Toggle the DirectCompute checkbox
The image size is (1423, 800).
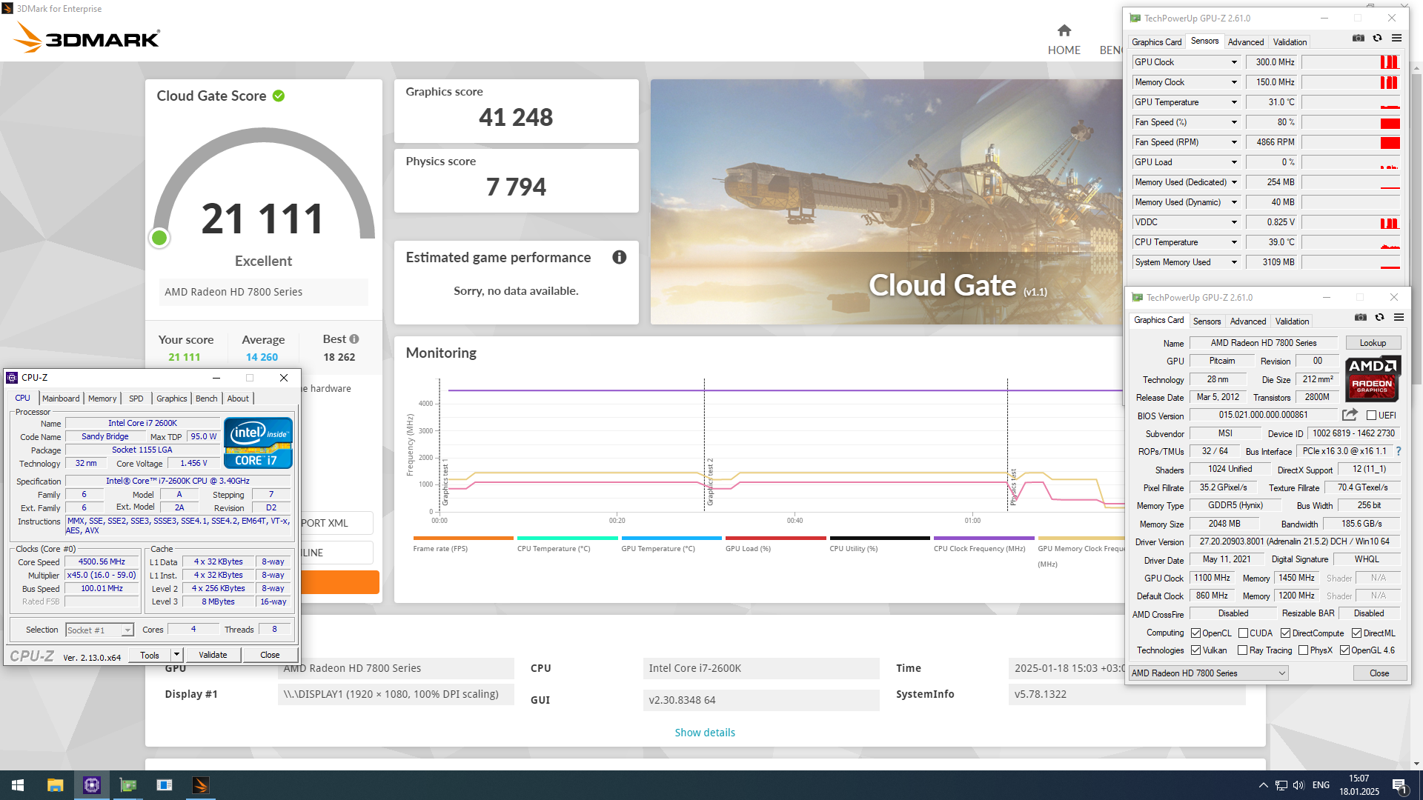click(1286, 633)
